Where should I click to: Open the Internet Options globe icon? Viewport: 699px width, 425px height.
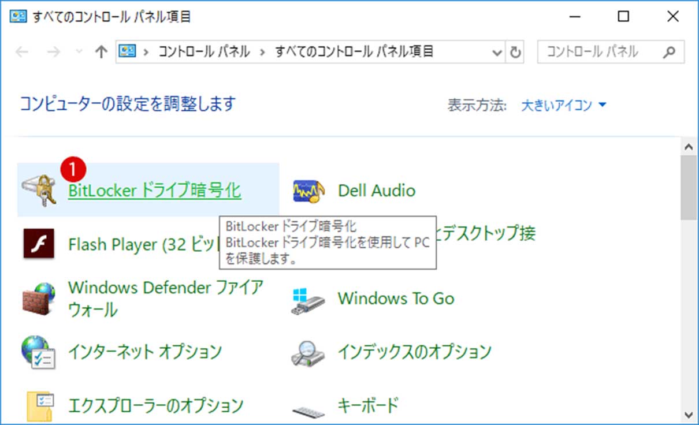click(x=39, y=352)
